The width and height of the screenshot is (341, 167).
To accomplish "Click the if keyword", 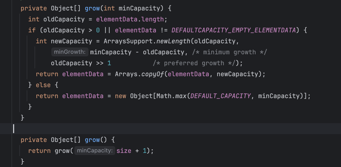I will coord(32,30).
